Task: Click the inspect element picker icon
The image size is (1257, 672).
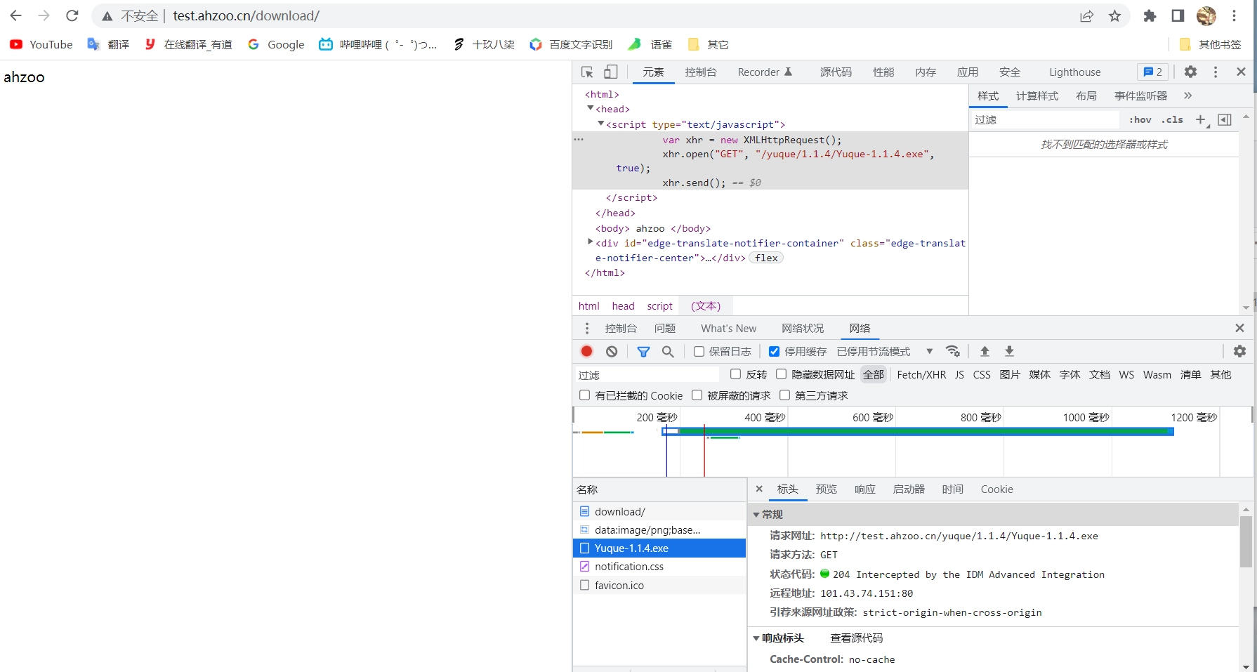Action: point(588,72)
